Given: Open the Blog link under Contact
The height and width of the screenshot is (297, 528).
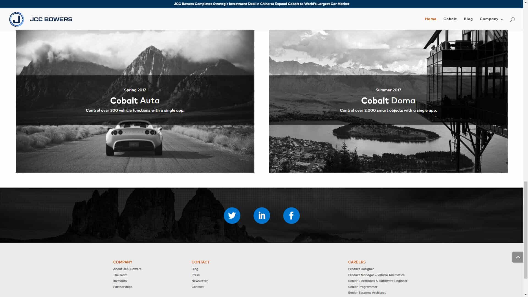Looking at the screenshot, I should click(195, 269).
